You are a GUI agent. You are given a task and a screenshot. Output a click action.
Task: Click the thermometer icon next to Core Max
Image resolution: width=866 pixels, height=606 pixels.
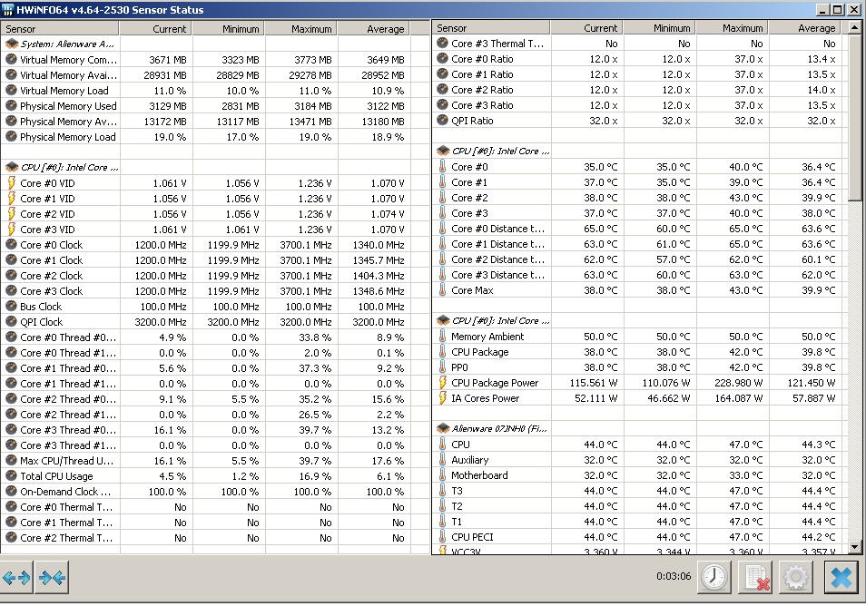click(x=442, y=290)
